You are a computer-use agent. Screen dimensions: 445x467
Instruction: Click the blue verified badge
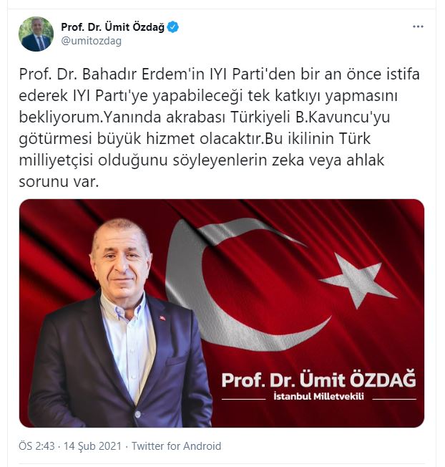[173, 27]
